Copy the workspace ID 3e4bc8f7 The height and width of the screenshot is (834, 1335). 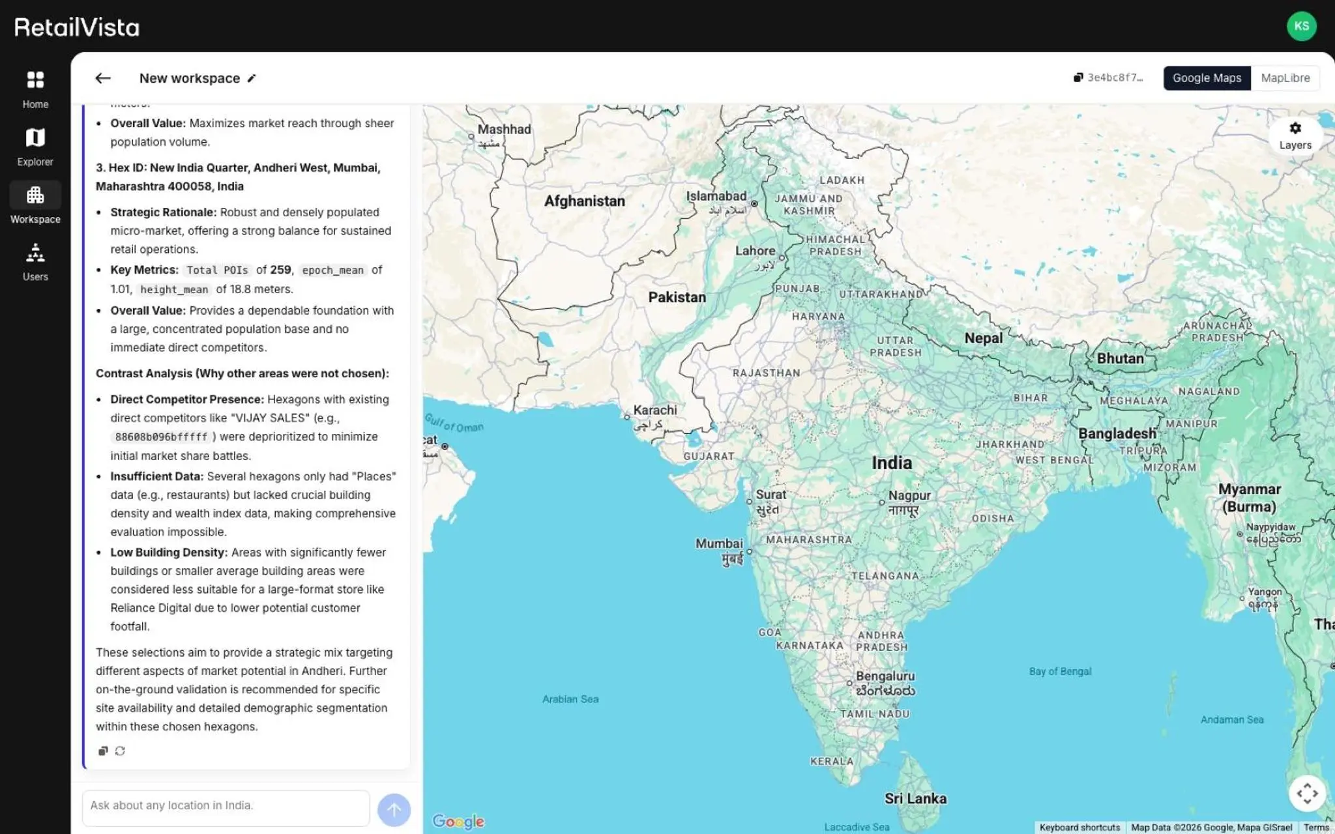[x=1108, y=78]
